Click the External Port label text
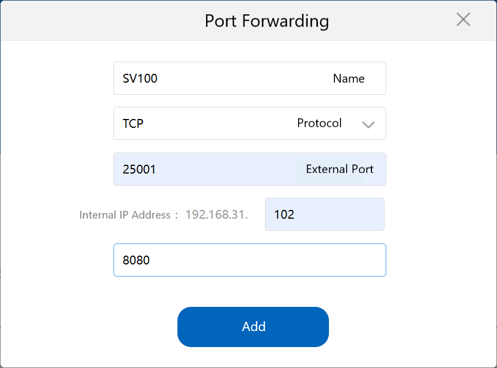This screenshot has height=368, width=497. coord(339,169)
